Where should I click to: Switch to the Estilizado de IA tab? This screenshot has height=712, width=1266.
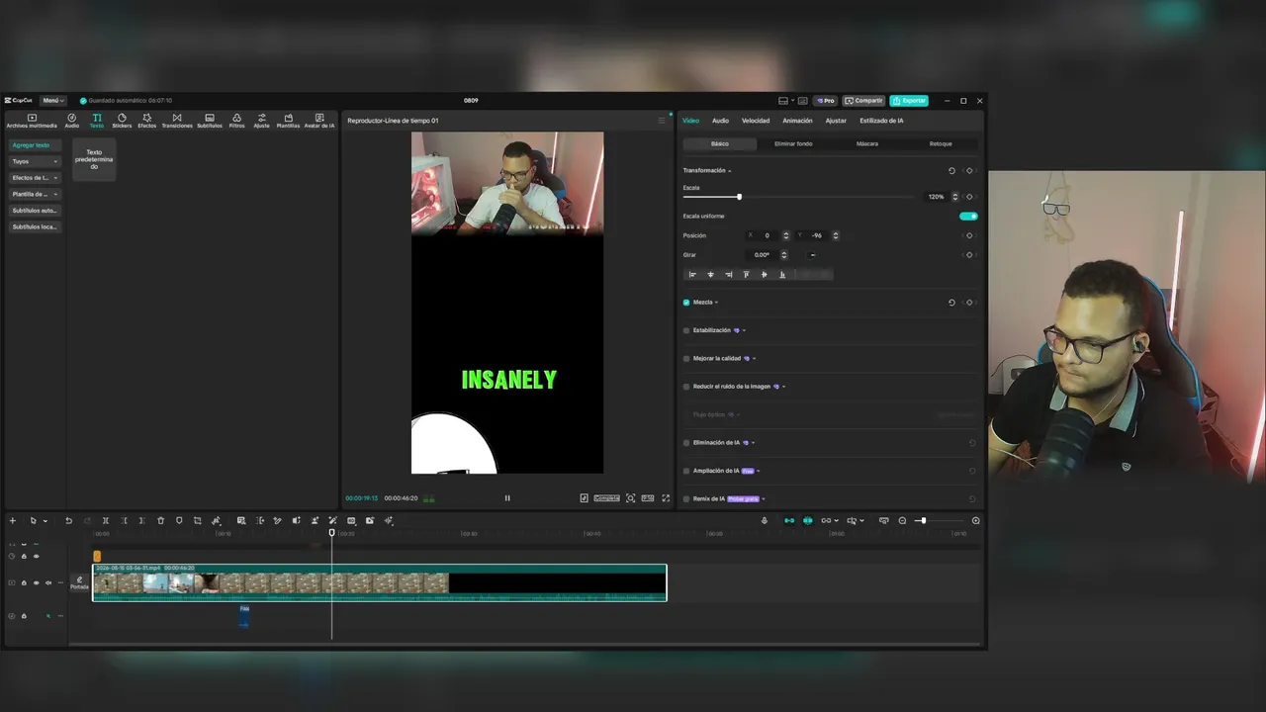pyautogui.click(x=881, y=121)
